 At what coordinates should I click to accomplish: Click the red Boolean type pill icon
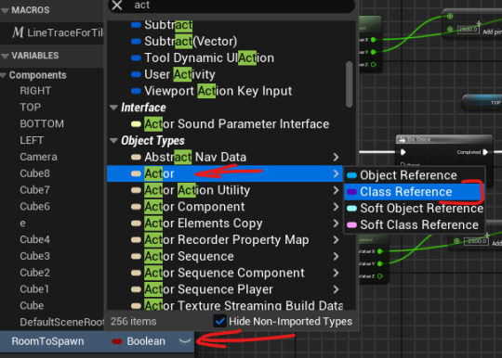(x=117, y=341)
